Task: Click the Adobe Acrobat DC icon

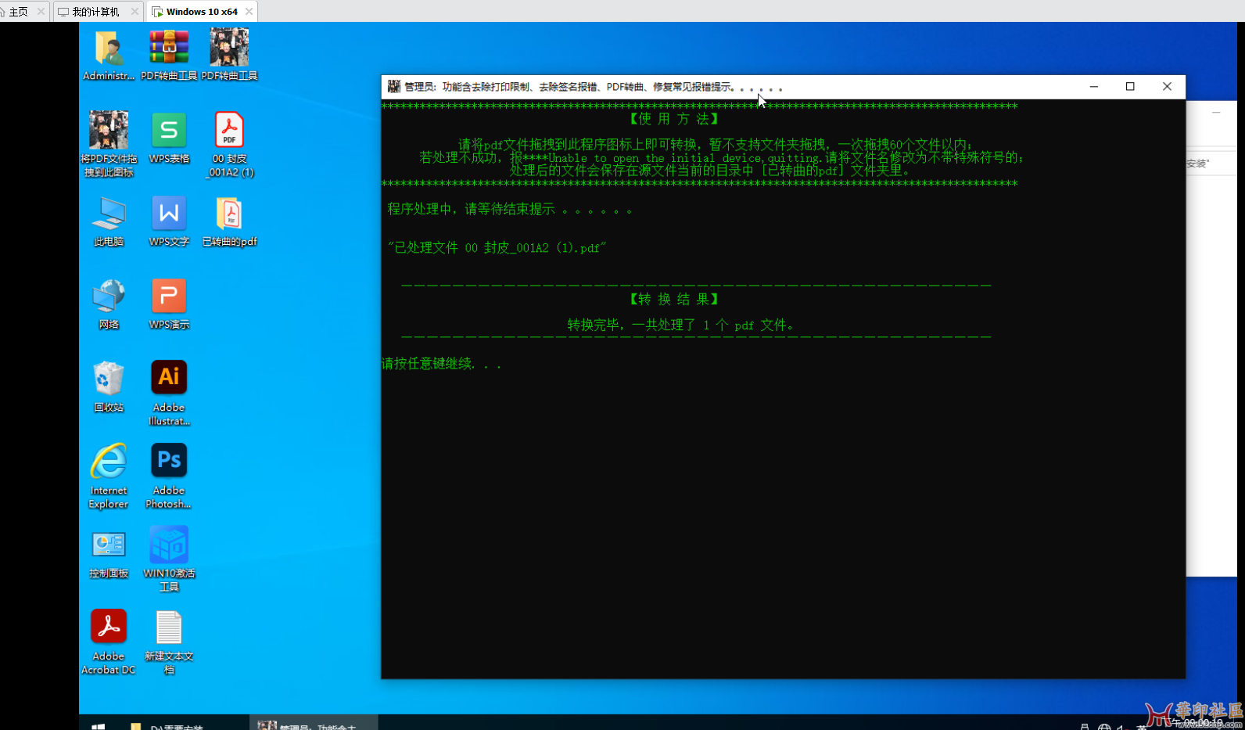Action: point(109,628)
